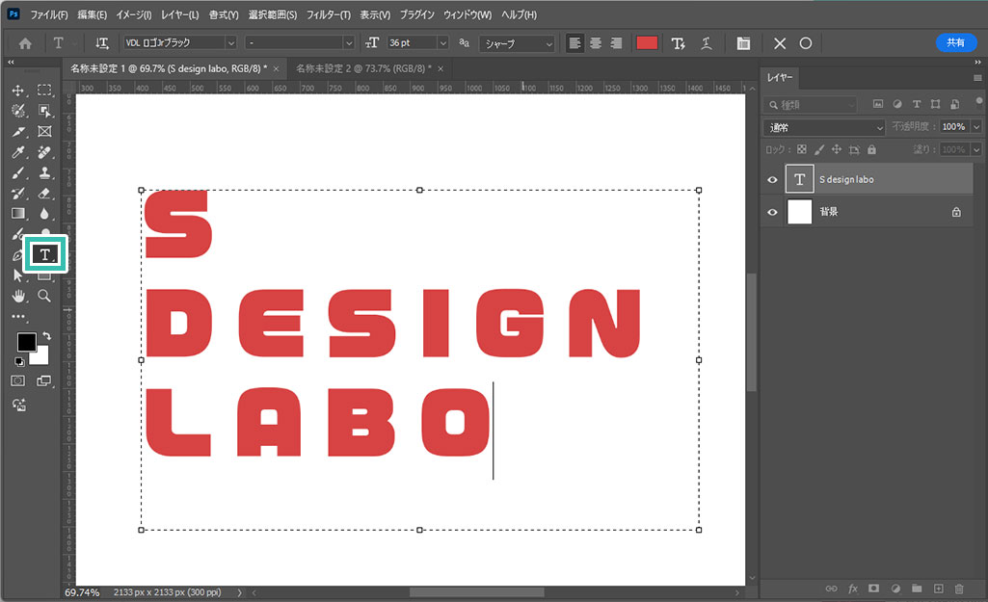988x602 pixels.
Task: Select the Eyedropper tool
Action: pyautogui.click(x=18, y=152)
